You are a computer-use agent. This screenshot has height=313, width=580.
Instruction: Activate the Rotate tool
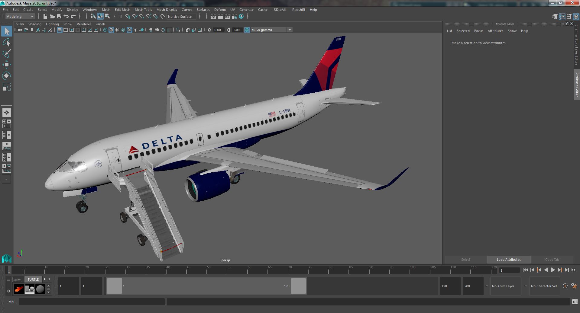(7, 75)
